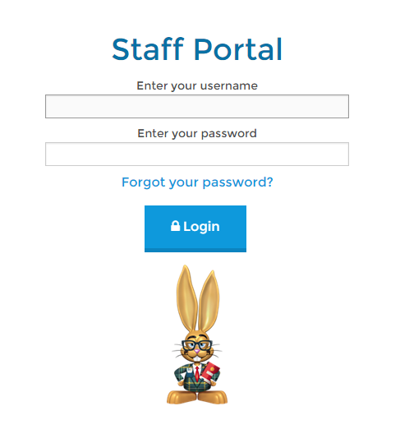Focus the password input field
The width and height of the screenshot is (400, 429).
[197, 154]
